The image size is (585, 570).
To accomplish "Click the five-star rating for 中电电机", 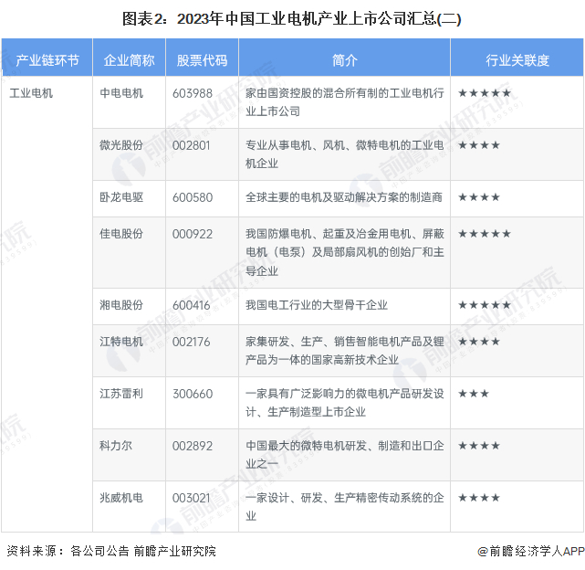I will [485, 93].
